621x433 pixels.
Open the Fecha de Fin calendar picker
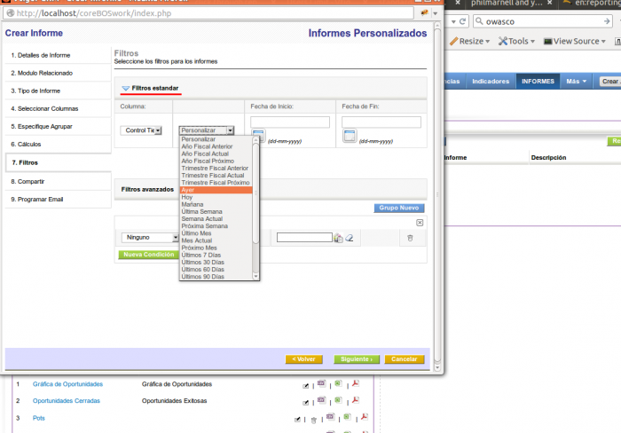pyautogui.click(x=350, y=136)
